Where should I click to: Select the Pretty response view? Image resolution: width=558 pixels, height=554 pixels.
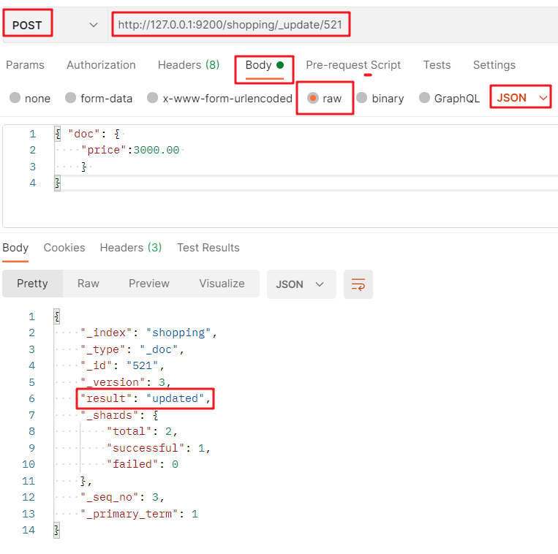coord(32,284)
